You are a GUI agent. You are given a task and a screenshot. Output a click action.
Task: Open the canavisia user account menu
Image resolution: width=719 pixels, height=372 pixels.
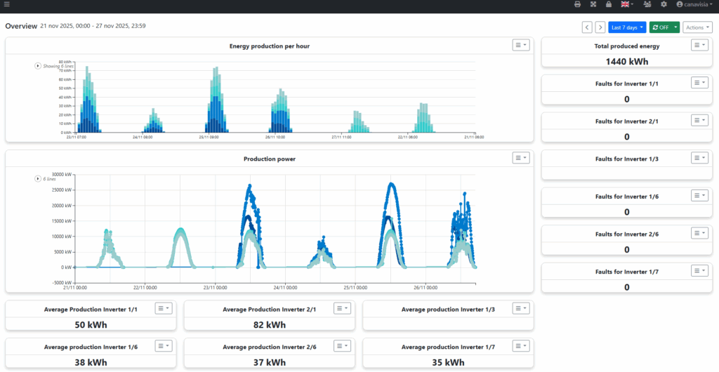coord(694,4)
